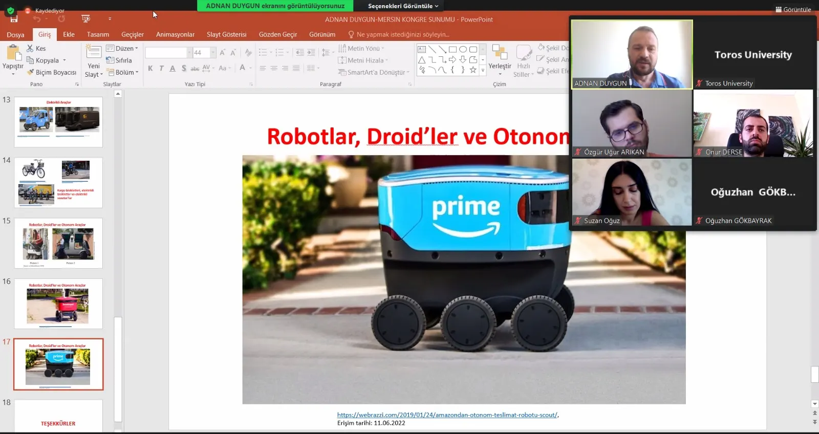Toggle bold (K) formatting

coord(150,68)
